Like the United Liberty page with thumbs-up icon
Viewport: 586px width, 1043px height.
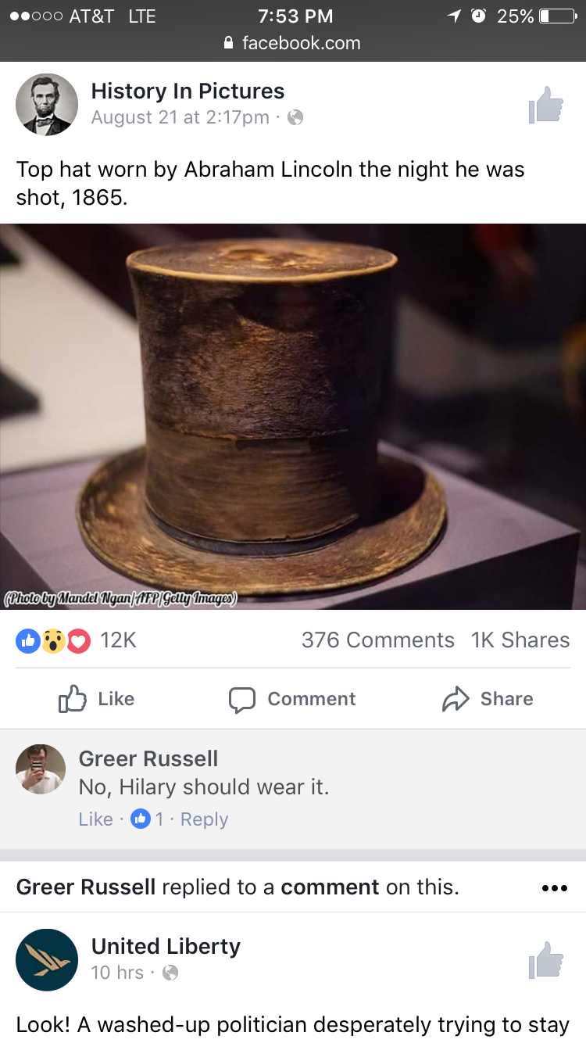point(545,960)
